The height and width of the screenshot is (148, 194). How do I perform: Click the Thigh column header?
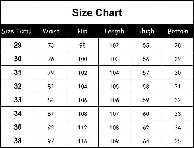click(146, 31)
